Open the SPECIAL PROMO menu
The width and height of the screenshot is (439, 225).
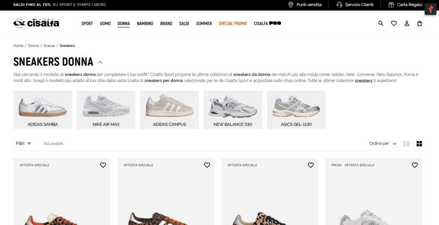(x=233, y=24)
